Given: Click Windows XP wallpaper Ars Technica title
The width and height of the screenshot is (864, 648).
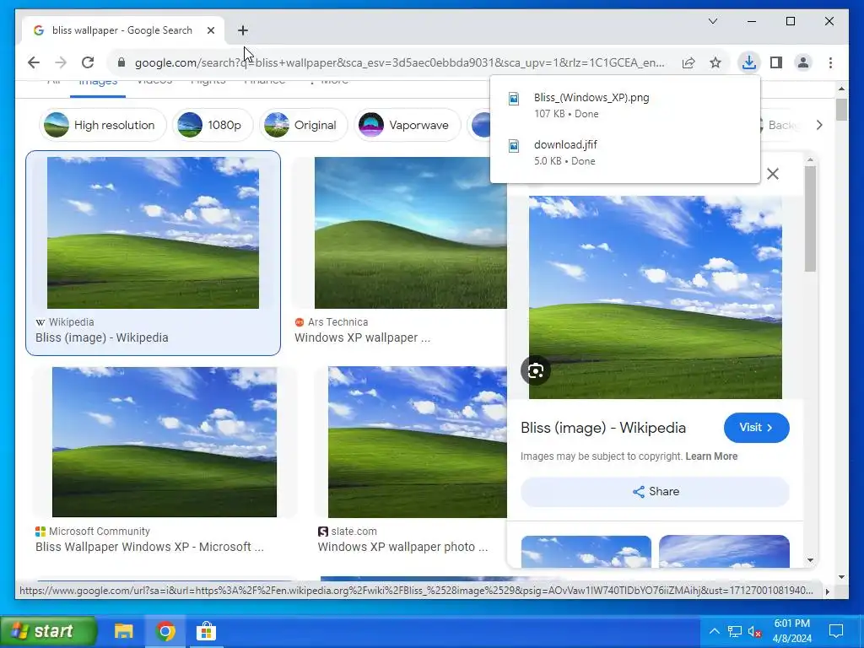Looking at the screenshot, I should click(363, 337).
